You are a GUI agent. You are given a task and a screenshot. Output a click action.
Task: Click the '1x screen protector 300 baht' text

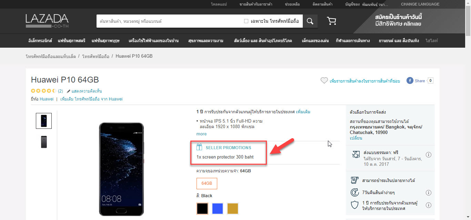[x=225, y=157]
